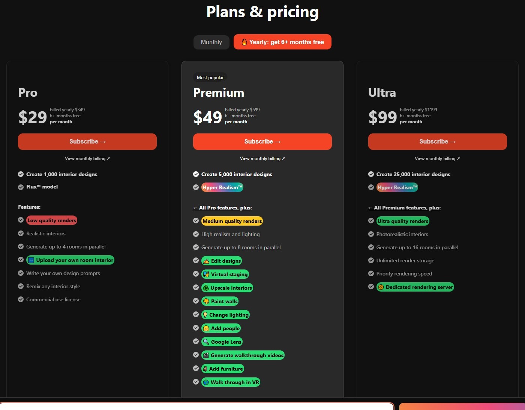The width and height of the screenshot is (525, 410).
Task: Select the Change lighting bulb badge
Action: click(225, 315)
